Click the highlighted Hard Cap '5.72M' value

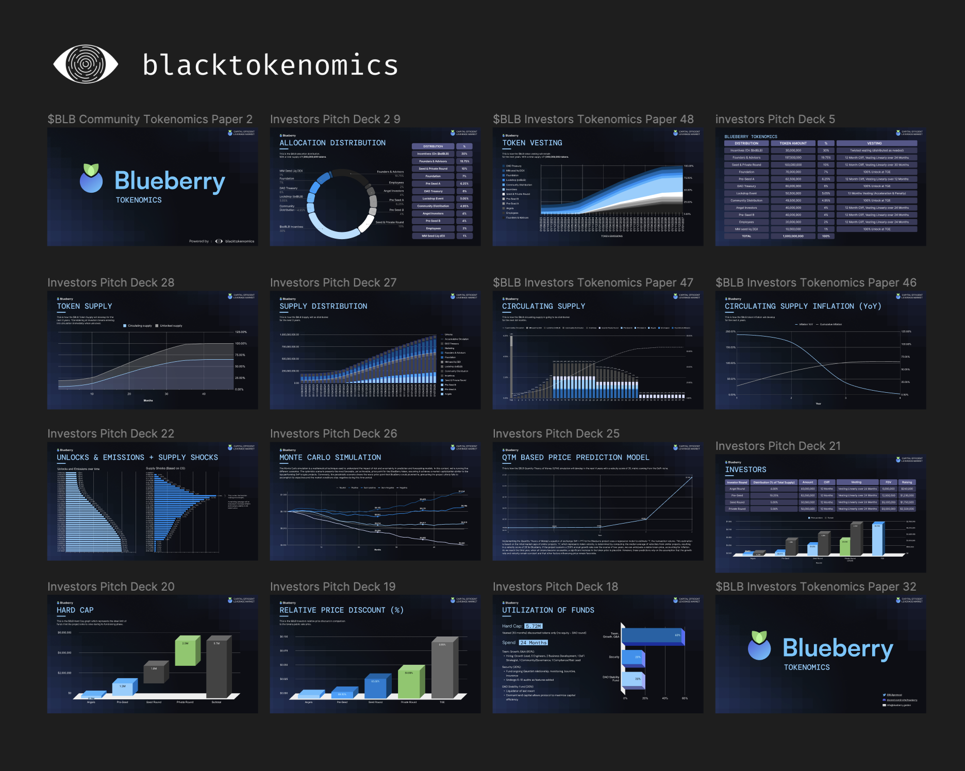point(534,626)
